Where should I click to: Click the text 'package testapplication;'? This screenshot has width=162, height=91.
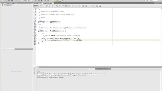(49, 22)
